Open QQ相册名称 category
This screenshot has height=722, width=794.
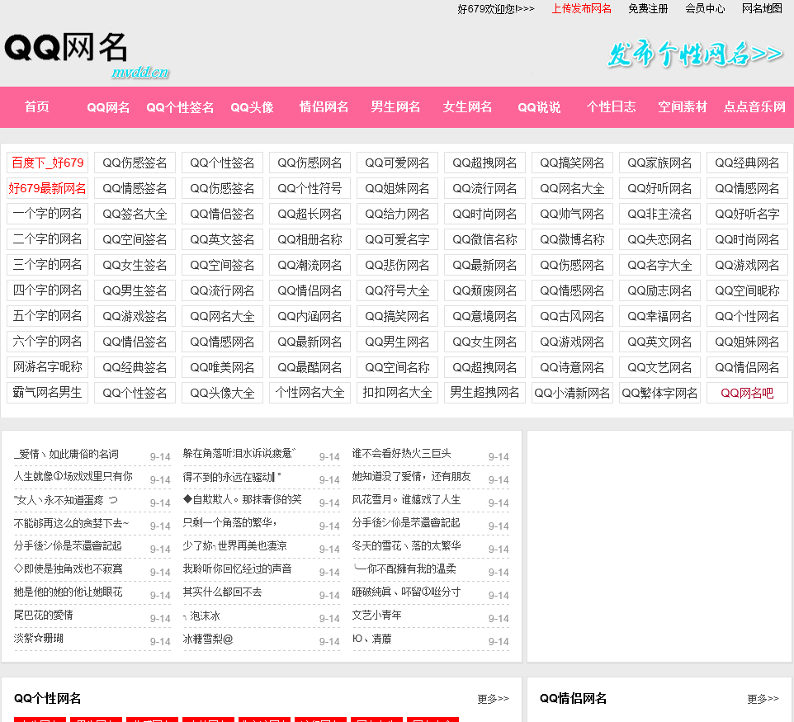click(x=310, y=239)
